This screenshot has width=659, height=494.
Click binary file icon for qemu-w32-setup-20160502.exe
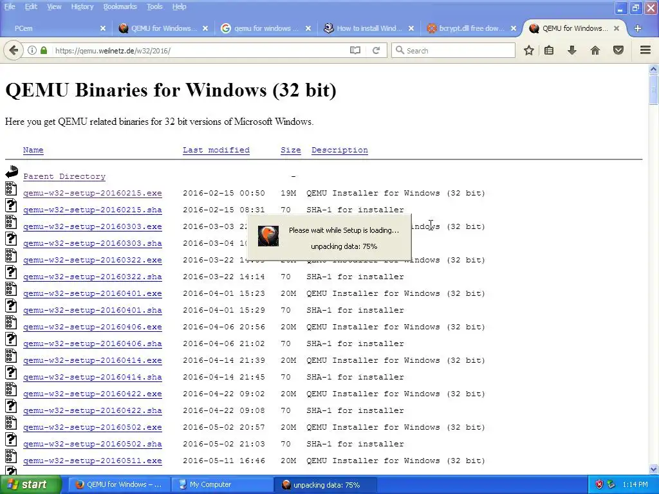pos(11,423)
